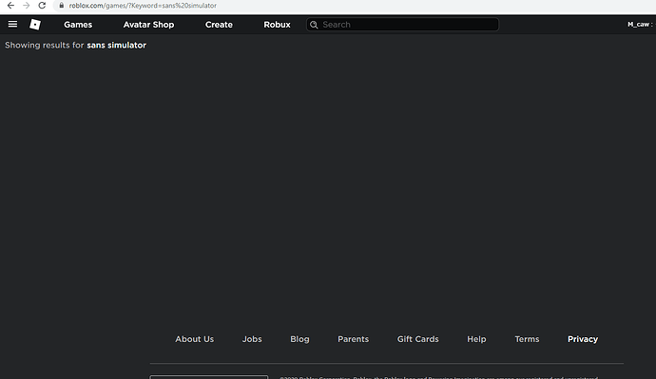Open the Terms footer link
This screenshot has height=379, width=656.
(x=527, y=339)
